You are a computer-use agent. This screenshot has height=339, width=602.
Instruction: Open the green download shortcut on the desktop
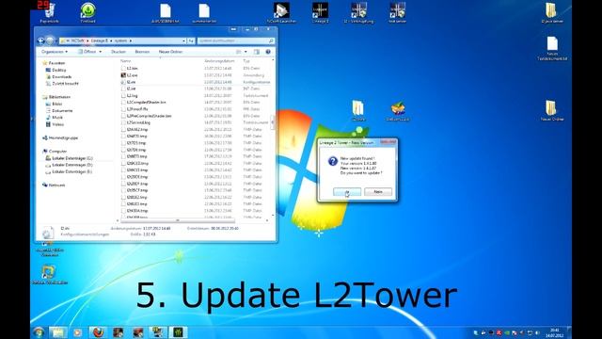click(87, 12)
